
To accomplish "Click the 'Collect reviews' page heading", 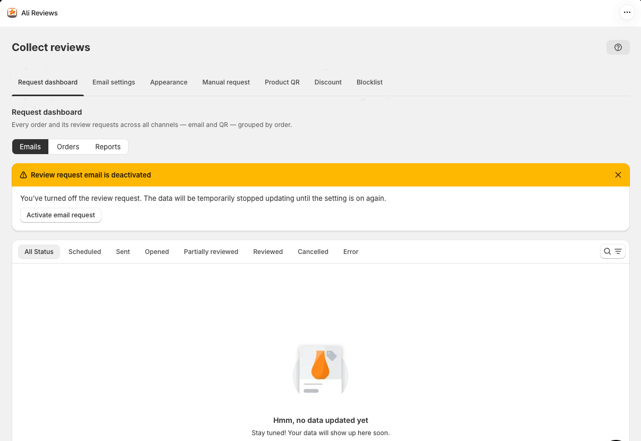I will (51, 47).
